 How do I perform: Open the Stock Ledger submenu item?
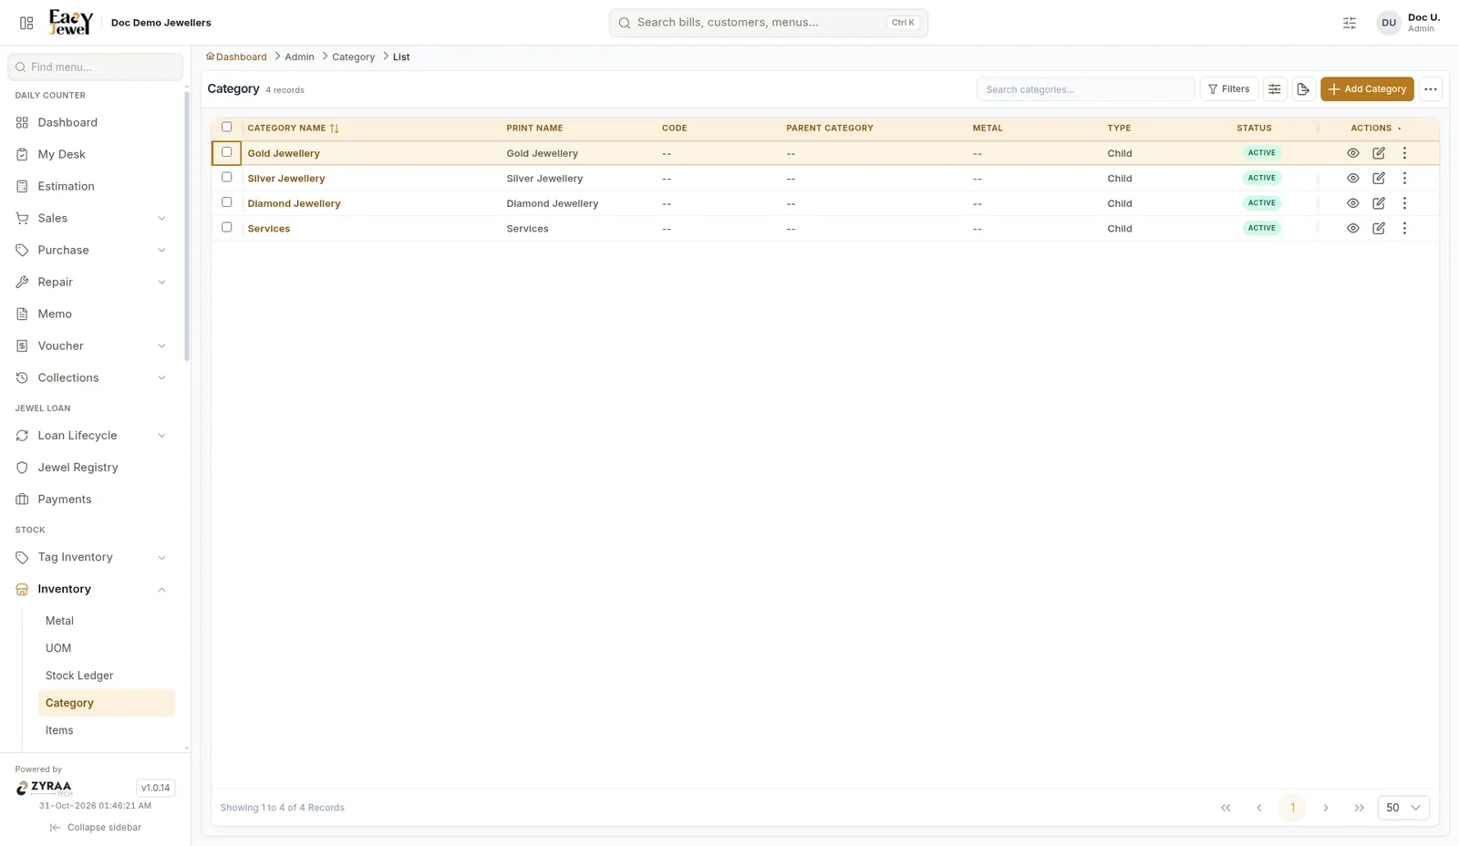[106, 676]
